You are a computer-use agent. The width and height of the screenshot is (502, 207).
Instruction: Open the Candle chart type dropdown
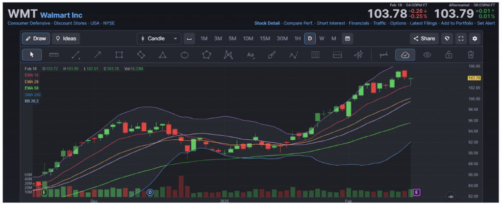coord(159,38)
